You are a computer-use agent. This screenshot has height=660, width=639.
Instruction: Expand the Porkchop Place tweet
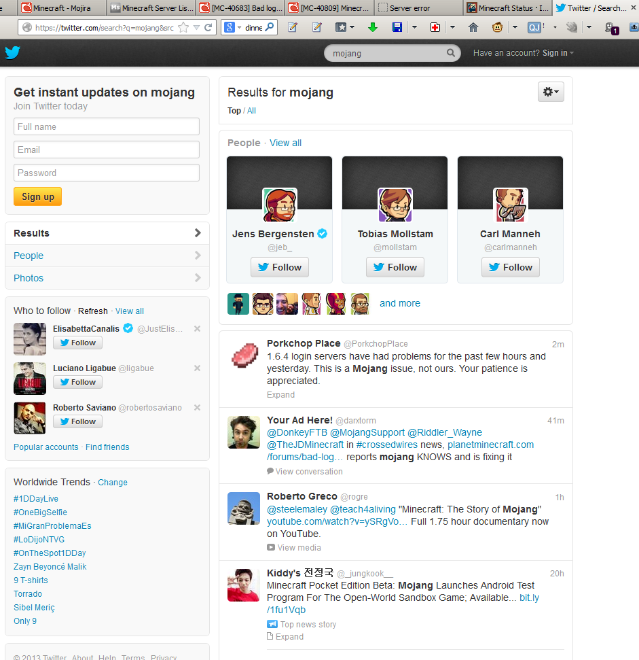coord(281,395)
